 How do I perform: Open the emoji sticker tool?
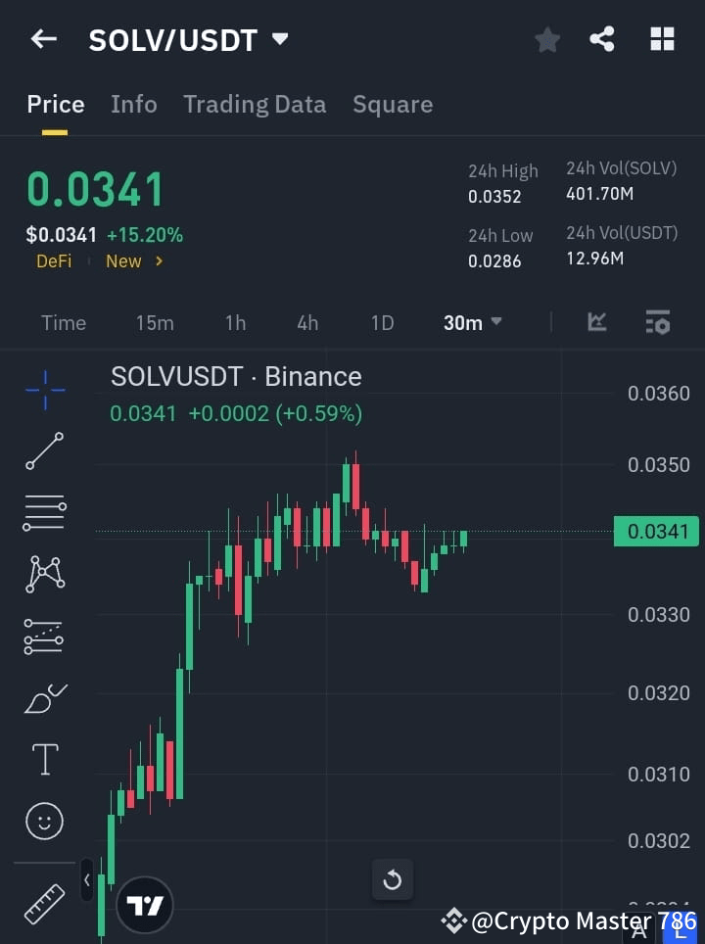pos(43,821)
